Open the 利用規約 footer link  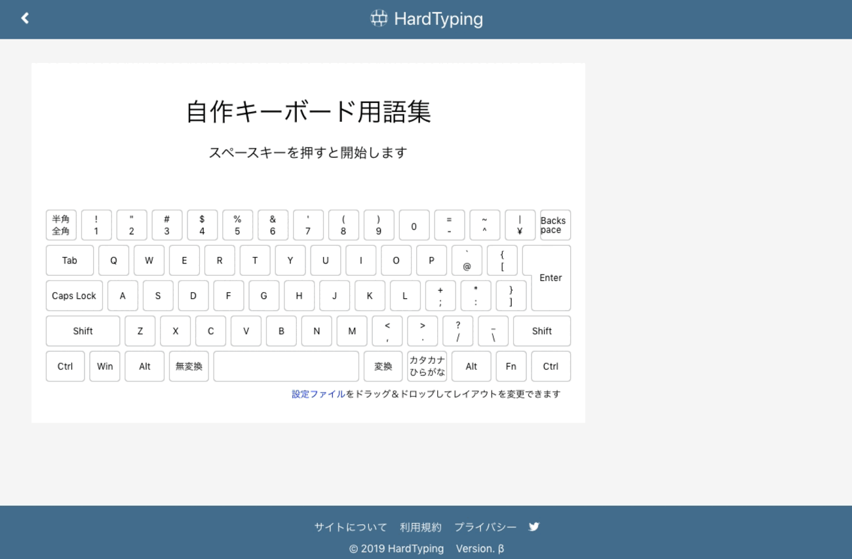421,527
